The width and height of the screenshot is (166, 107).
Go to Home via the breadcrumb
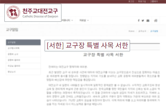131,31
